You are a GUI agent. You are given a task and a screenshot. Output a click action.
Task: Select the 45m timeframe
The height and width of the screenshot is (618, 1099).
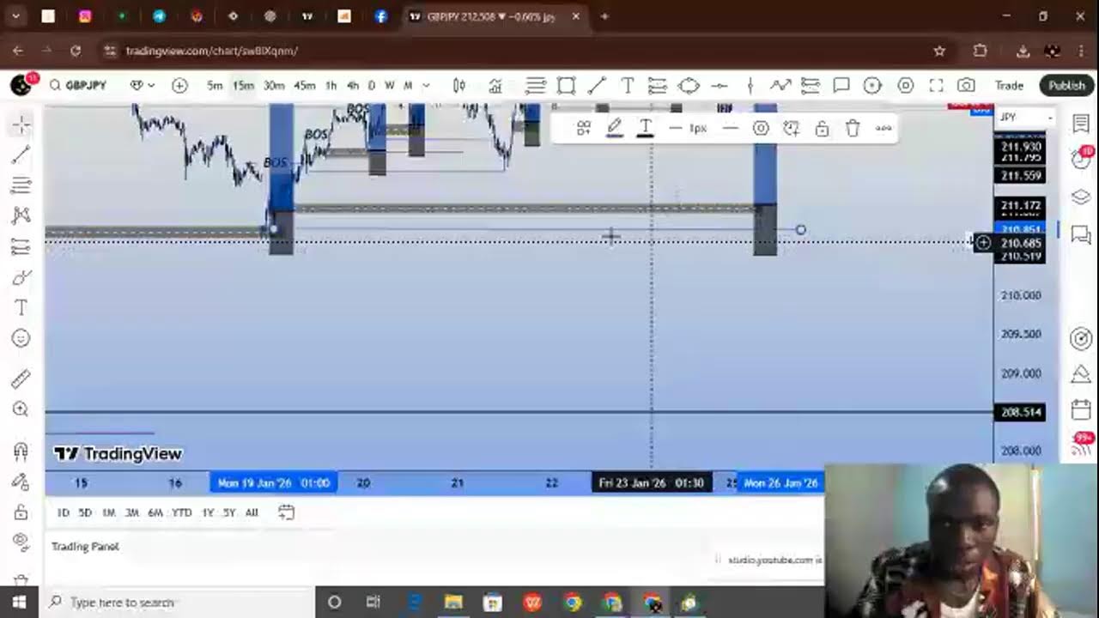point(304,86)
